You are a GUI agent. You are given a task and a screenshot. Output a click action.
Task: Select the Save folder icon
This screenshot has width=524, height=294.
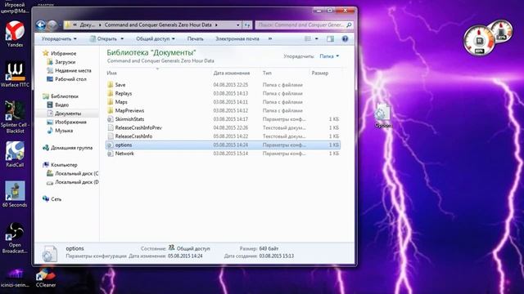[x=111, y=85]
